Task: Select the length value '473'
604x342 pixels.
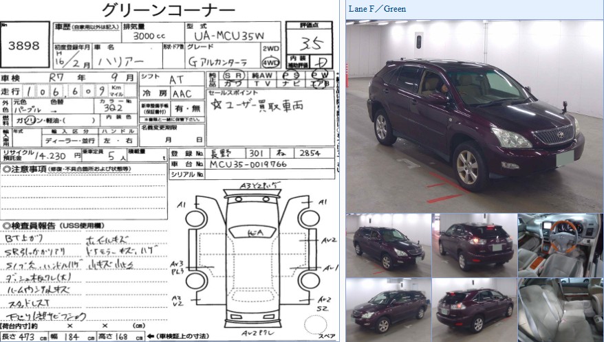Action: 26,337
